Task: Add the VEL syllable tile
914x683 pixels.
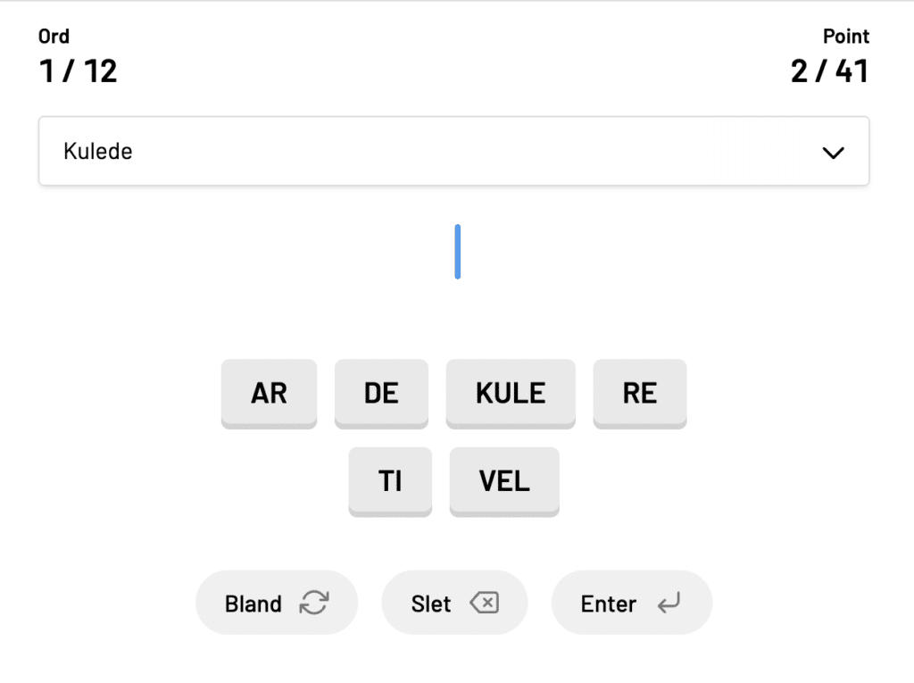Action: click(x=504, y=480)
